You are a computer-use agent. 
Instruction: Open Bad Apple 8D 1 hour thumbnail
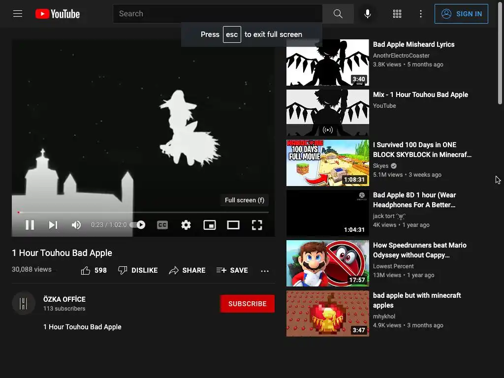327,213
